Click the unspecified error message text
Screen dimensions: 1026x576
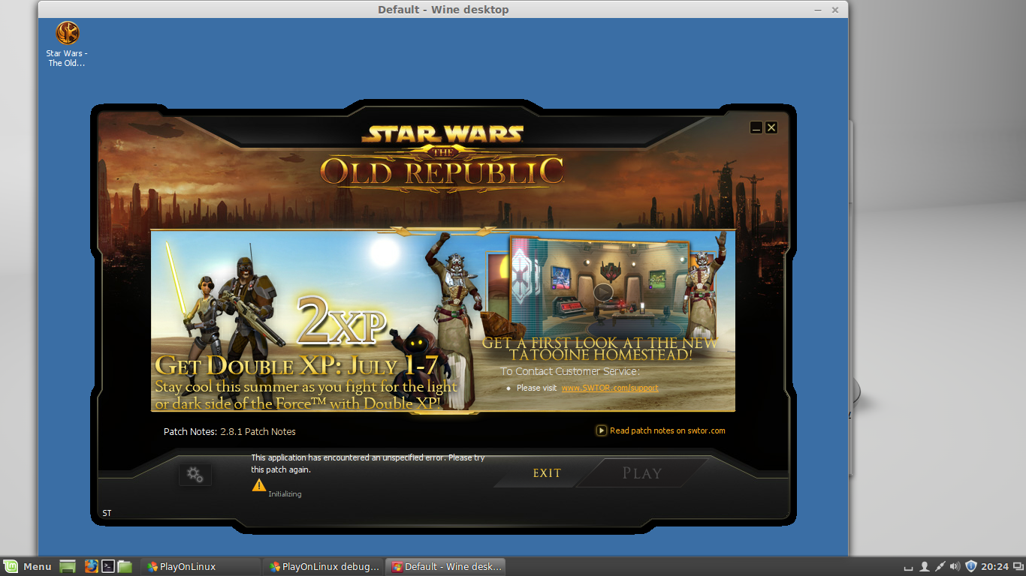(x=368, y=463)
